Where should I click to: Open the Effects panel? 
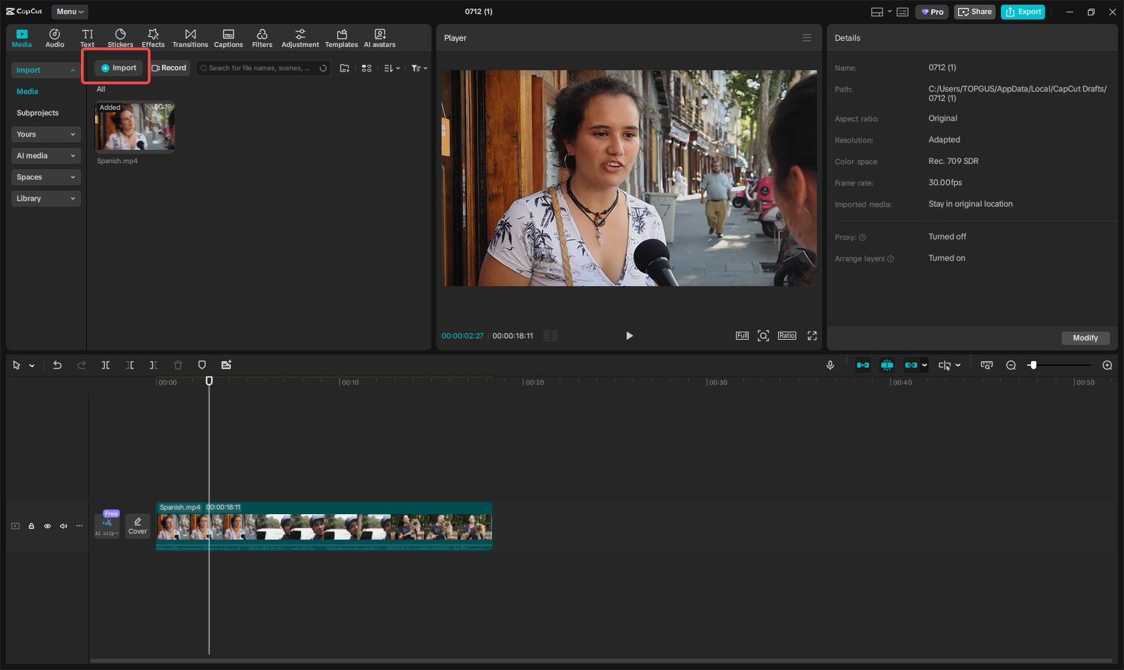pyautogui.click(x=153, y=37)
